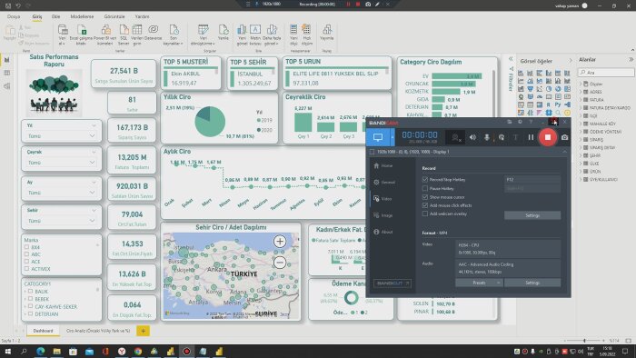Open Image section in Bandicam sidebar
The height and width of the screenshot is (358, 636).
tap(383, 215)
